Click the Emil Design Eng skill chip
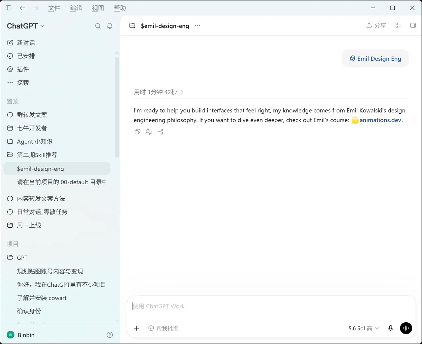Viewport: 422px width, 344px height. [x=376, y=59]
